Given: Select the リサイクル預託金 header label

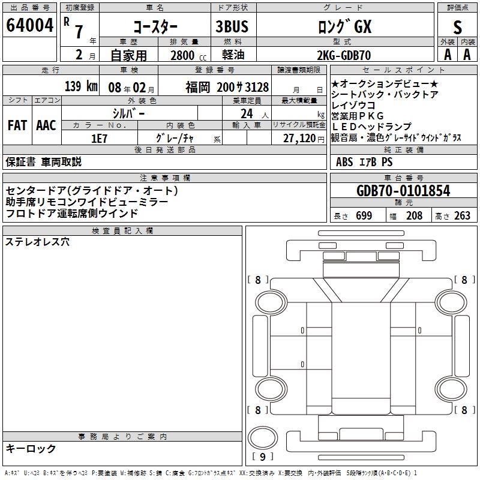Looking at the screenshot, I should pos(299,125).
